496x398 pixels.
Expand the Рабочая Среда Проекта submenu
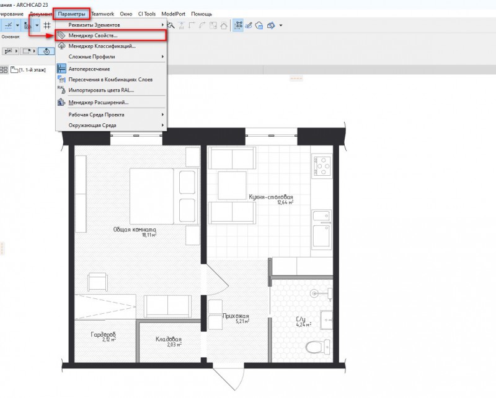pos(111,115)
